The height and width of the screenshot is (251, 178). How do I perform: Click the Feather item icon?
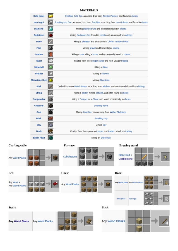51,74
